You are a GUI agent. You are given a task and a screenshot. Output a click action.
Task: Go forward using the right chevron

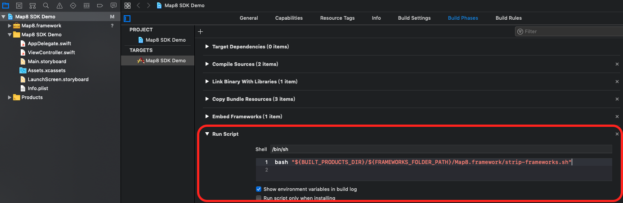[149, 5]
